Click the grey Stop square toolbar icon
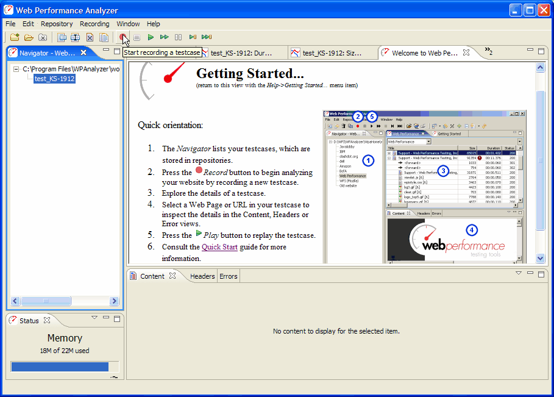The width and height of the screenshot is (554, 397). tap(137, 38)
